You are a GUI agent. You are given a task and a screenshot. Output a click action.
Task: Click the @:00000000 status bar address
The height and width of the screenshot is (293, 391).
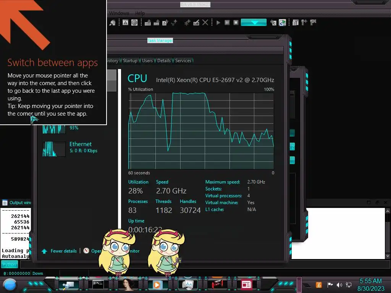17,273
